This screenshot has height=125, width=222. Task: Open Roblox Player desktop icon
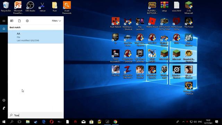tap(152, 23)
